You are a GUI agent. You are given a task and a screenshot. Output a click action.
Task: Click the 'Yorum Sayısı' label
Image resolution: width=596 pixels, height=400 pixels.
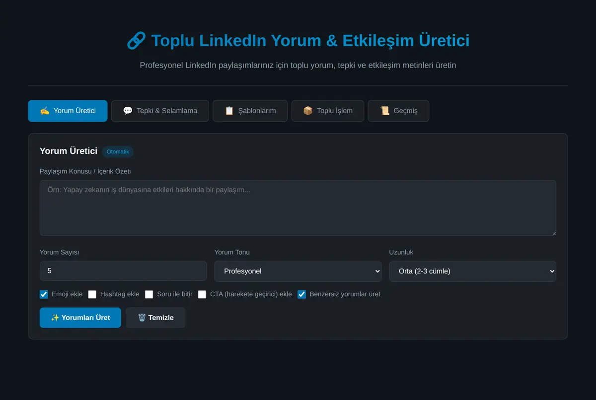click(x=60, y=252)
